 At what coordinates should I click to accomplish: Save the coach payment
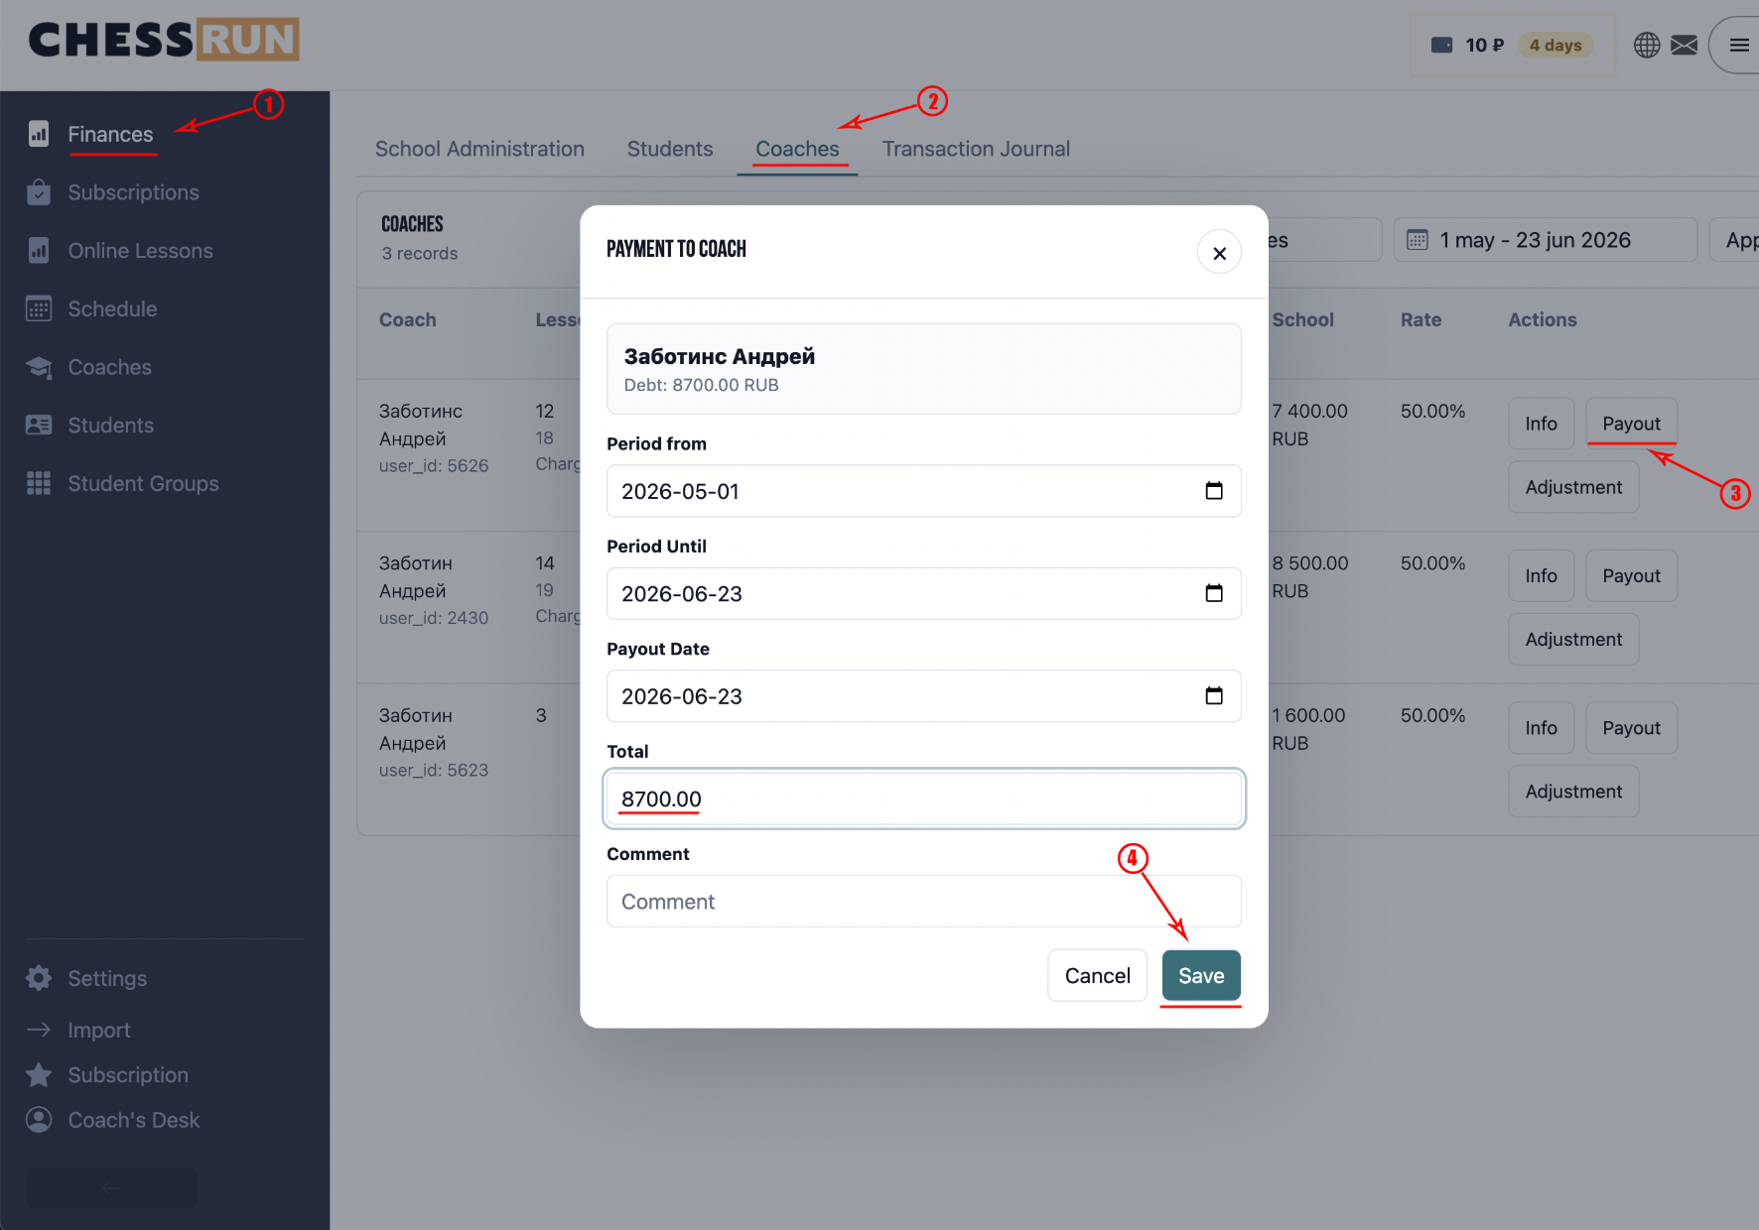pos(1201,976)
